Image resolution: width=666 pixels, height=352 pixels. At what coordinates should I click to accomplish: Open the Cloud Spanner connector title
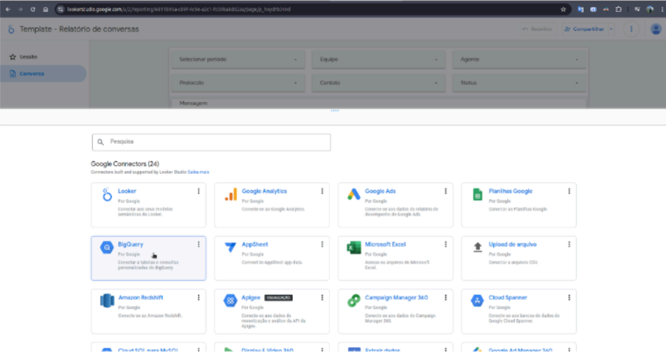508,297
